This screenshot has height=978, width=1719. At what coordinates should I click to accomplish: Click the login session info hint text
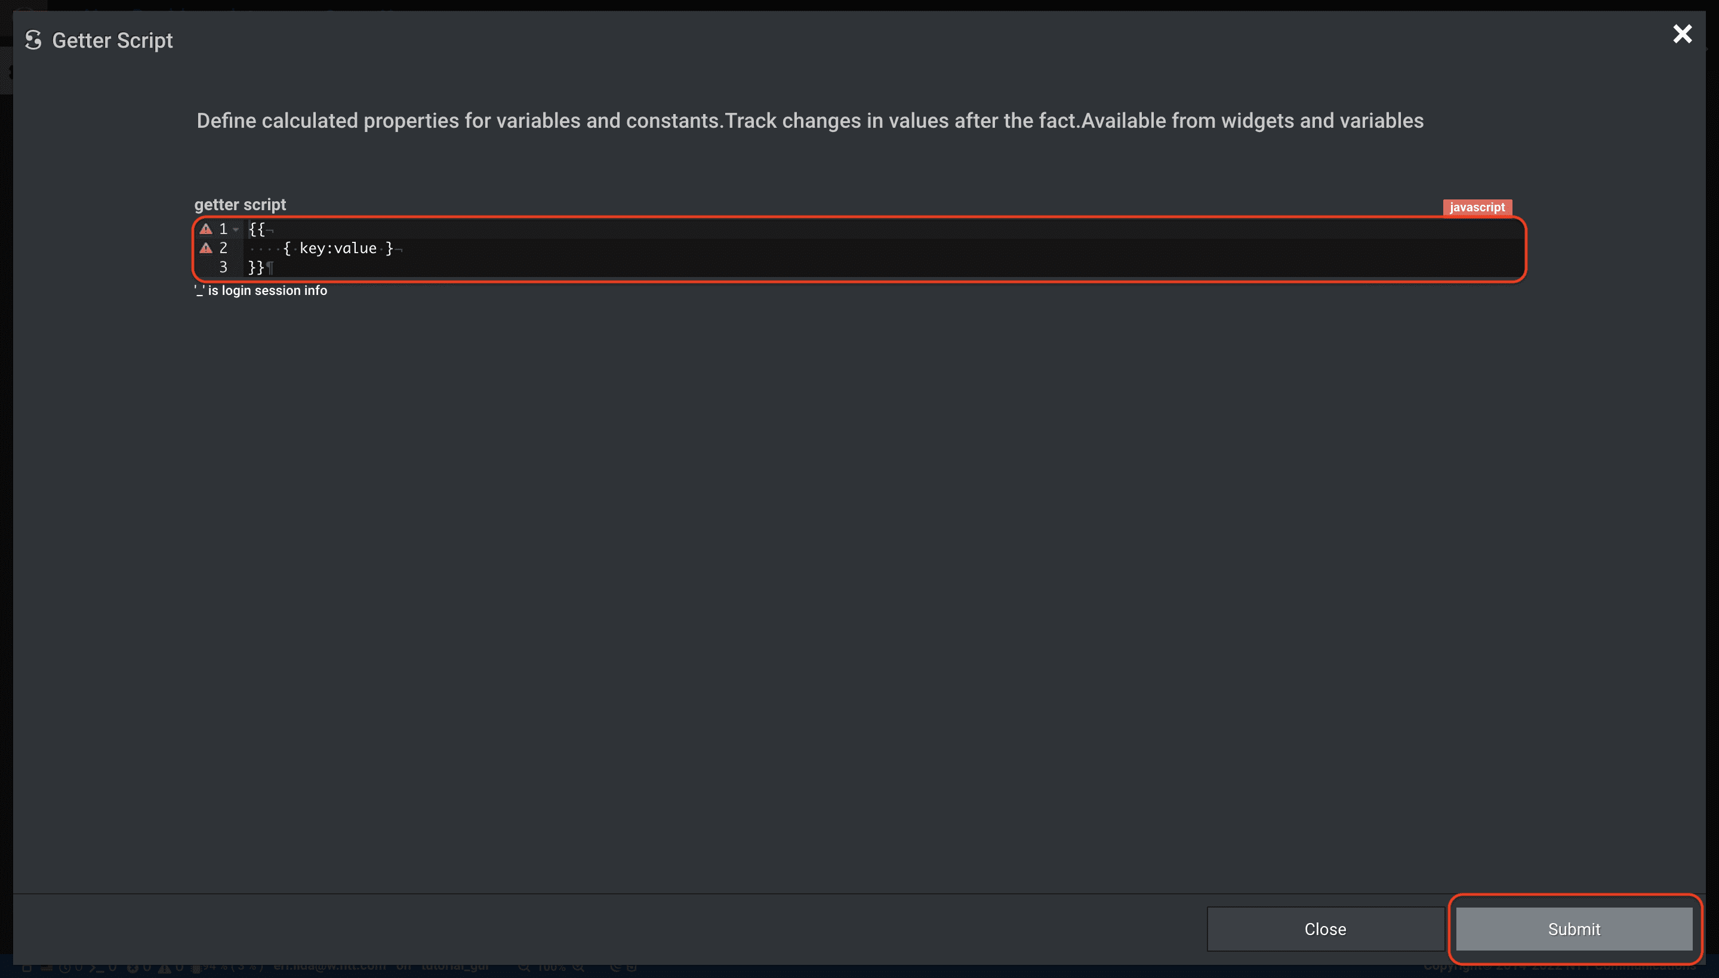tap(260, 290)
